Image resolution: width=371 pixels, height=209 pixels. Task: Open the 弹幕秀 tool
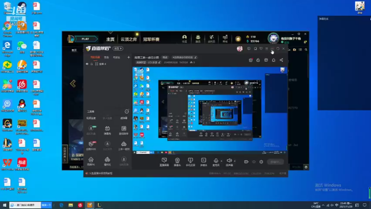pos(107,130)
